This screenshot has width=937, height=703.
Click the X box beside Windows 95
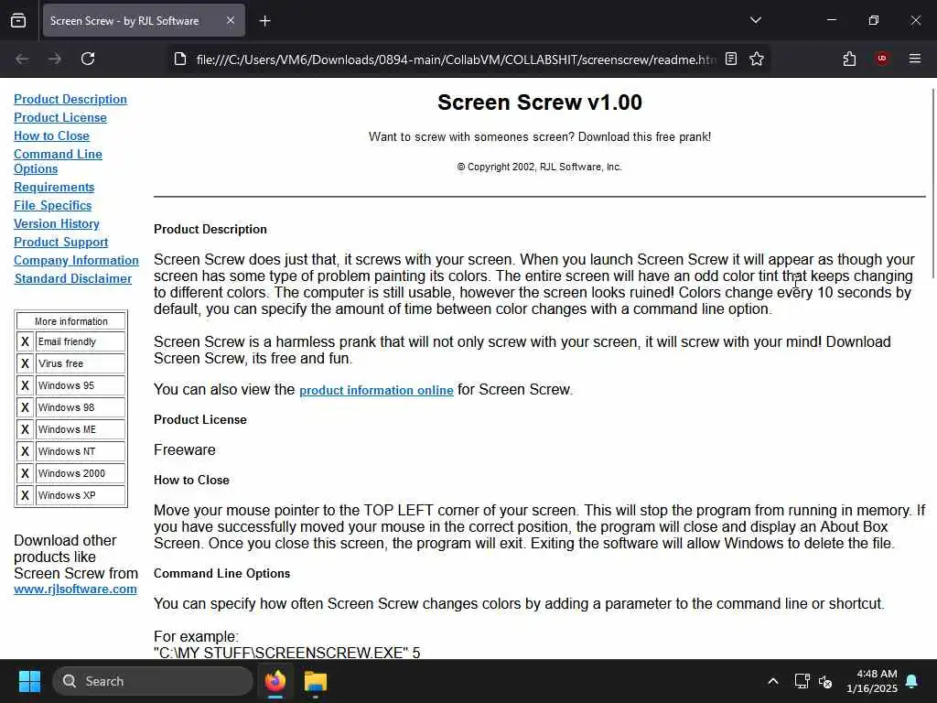pos(25,385)
